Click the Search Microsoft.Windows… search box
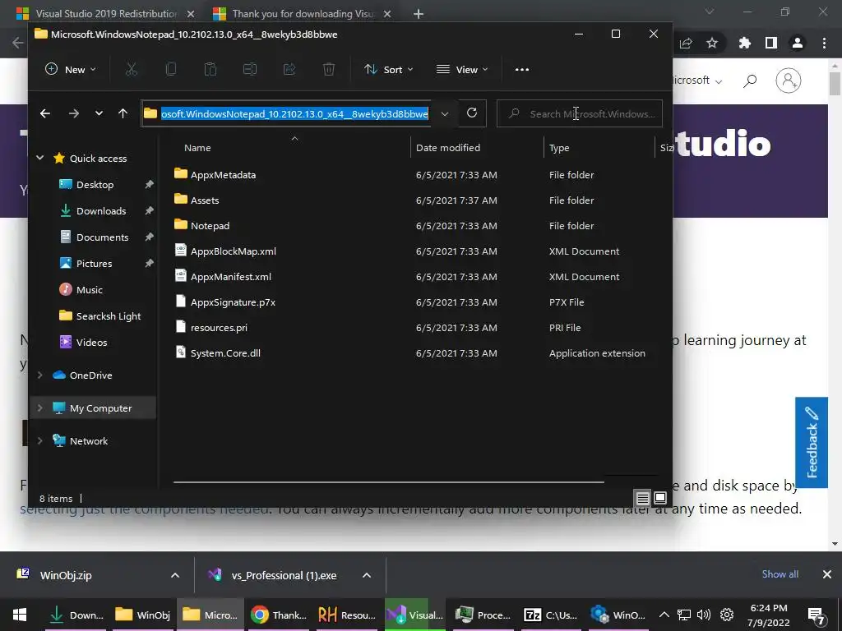Viewport: 842px width, 631px height. click(580, 113)
